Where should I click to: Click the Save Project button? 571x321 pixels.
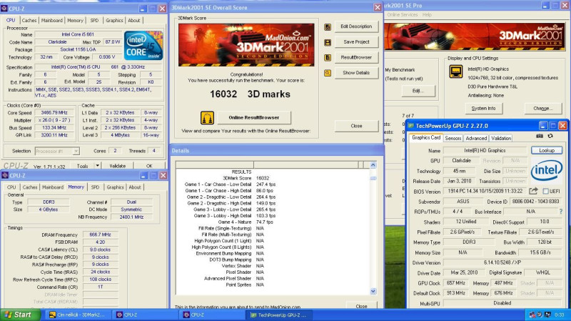(x=356, y=42)
